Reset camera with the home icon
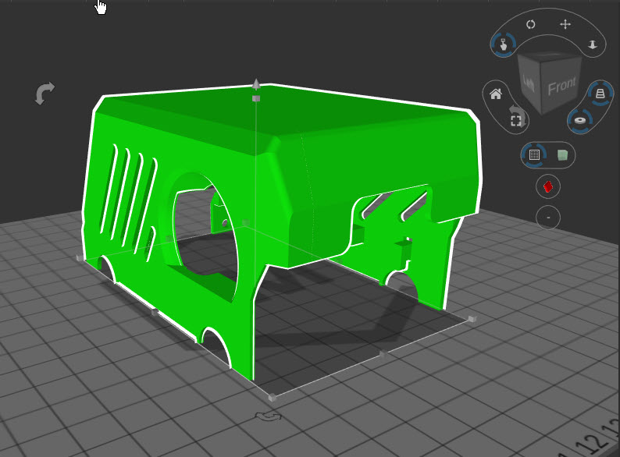Image resolution: width=620 pixels, height=457 pixels. [495, 94]
